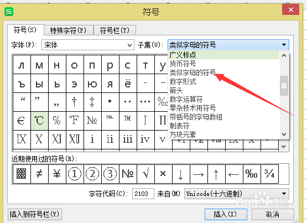Pick recently used circled ③ symbol
The image size is (307, 223).
(110, 174)
